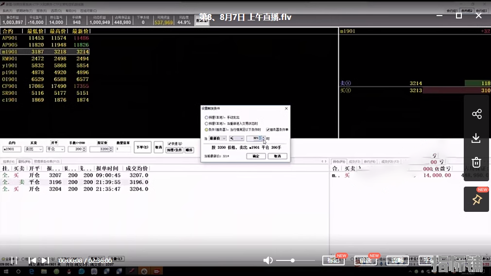Select the CF901 contract row
The width and height of the screenshot is (491, 276).
coord(45,86)
